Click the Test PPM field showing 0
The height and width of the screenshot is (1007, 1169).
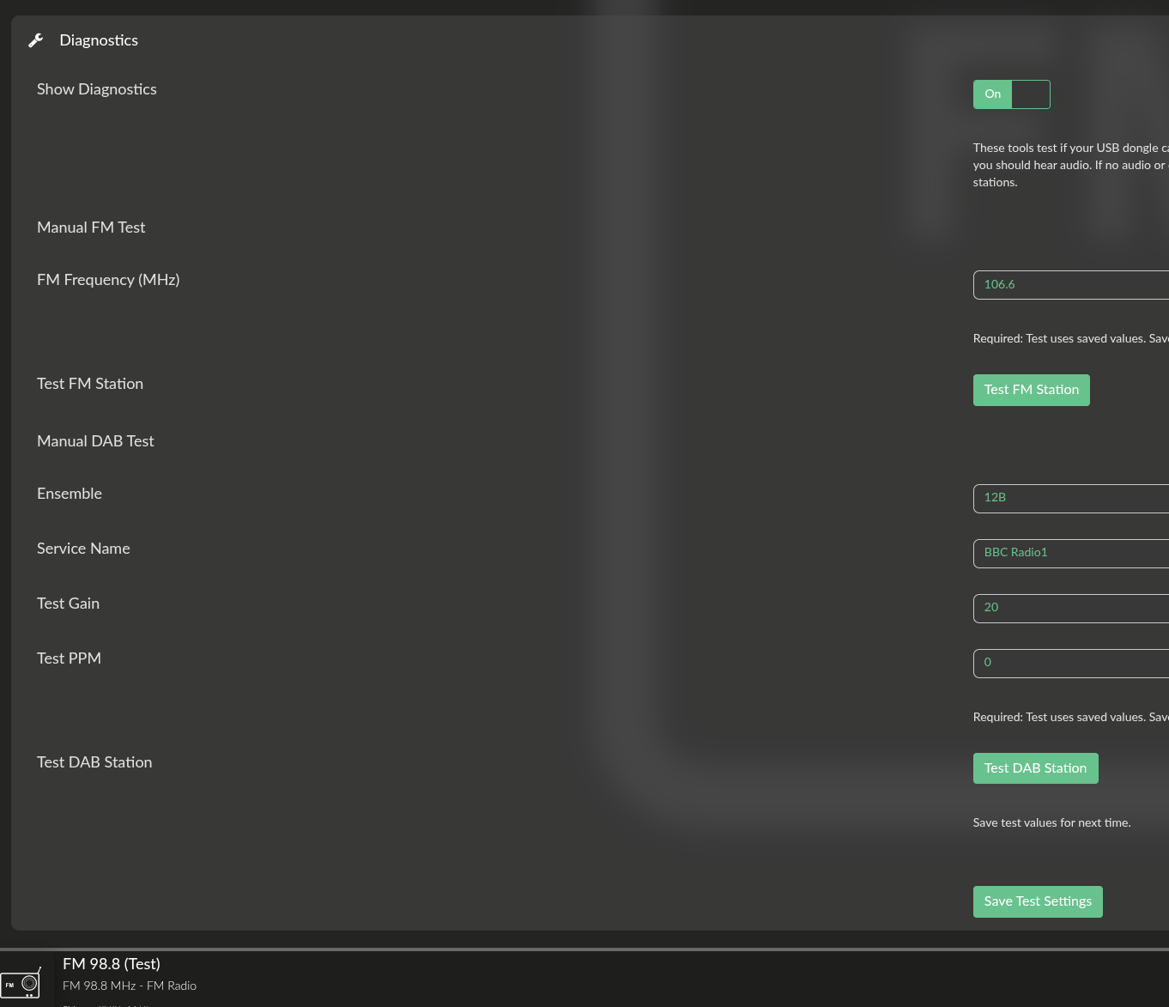point(1070,663)
